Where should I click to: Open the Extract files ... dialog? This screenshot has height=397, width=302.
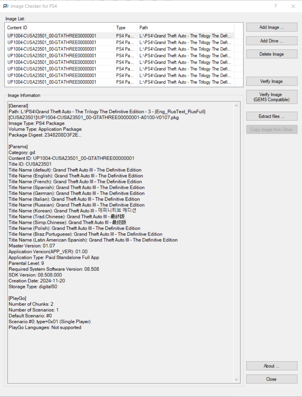[x=272, y=116]
